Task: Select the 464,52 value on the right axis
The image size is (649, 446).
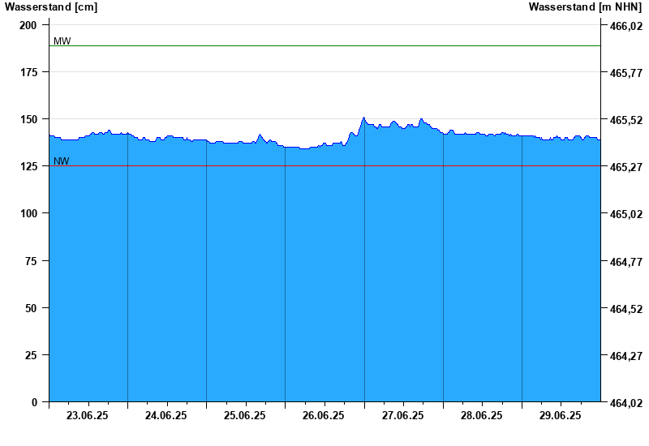Action: click(x=625, y=309)
